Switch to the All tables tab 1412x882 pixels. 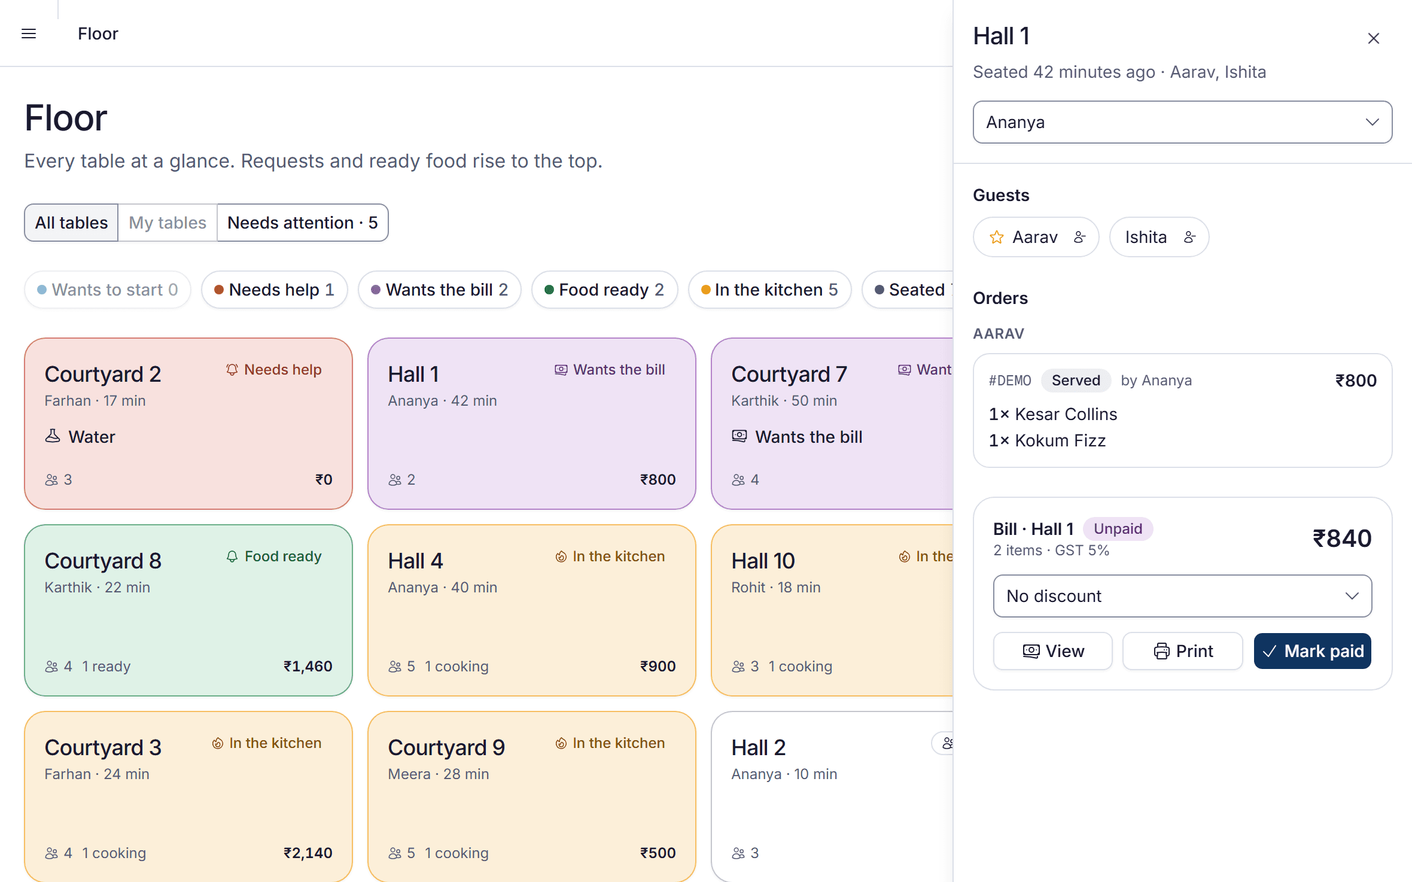point(71,223)
